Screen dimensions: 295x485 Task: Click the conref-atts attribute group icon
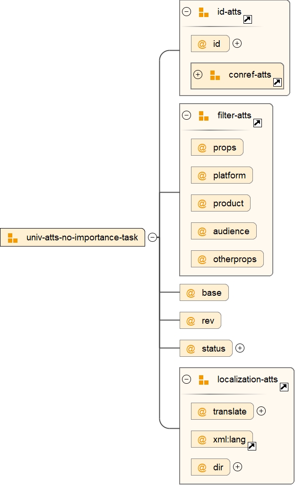click(x=215, y=75)
